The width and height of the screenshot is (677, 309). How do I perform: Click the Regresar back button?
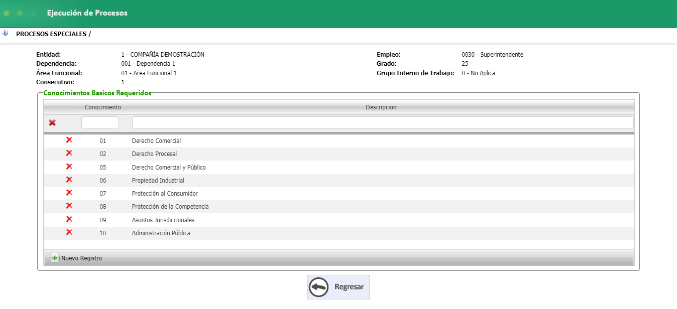(x=339, y=287)
